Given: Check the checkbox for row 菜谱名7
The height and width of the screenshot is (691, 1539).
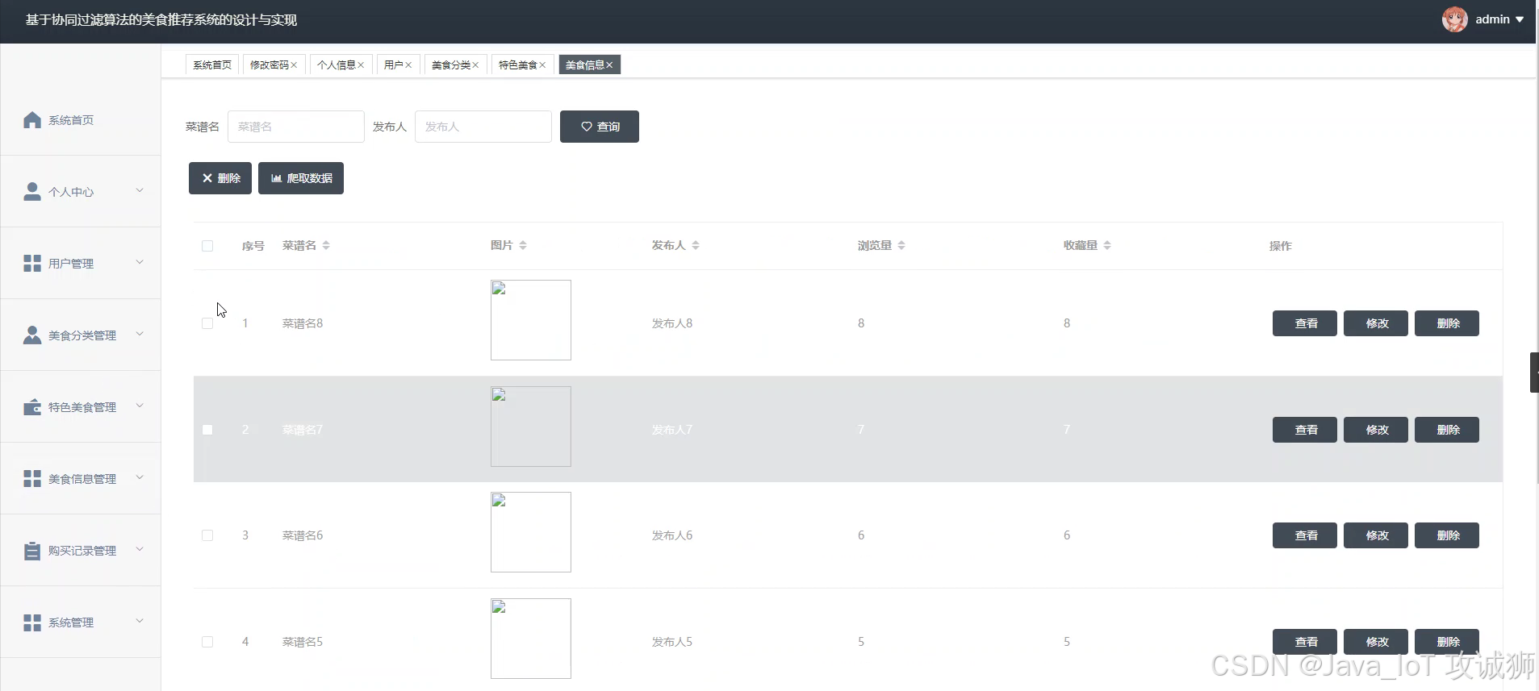Looking at the screenshot, I should tap(207, 430).
